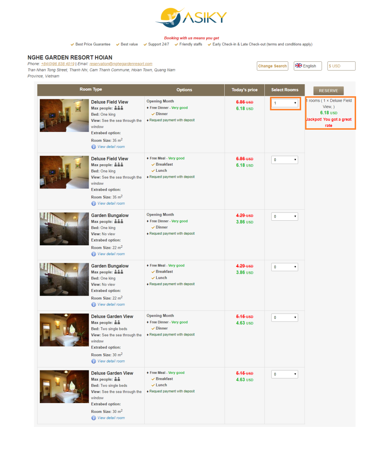This screenshot has height=455, width=383.
Task: Click the info icon beside Deluxe Field View details
Action: click(94, 146)
